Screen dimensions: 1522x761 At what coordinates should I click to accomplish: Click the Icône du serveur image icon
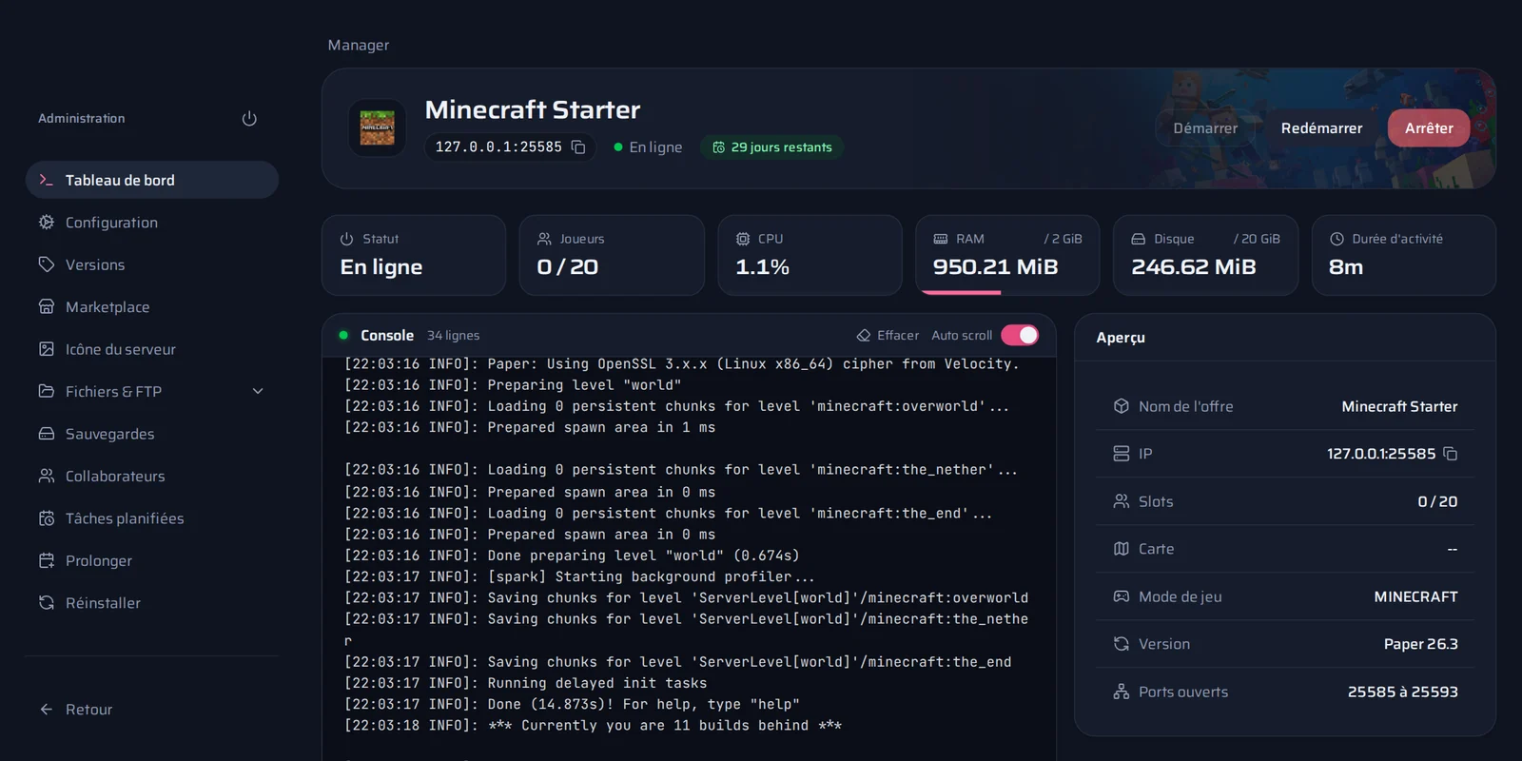[x=46, y=349]
